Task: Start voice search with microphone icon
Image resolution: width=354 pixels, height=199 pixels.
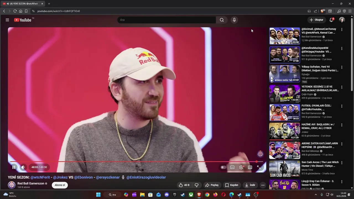Action: tap(234, 20)
